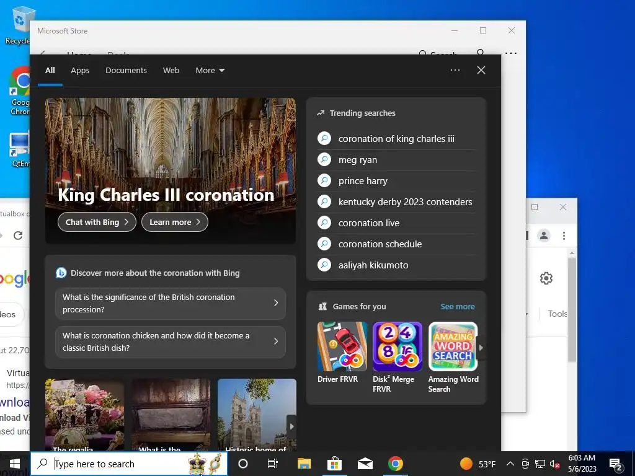635x476 pixels.
Task: Open Microsoft Store taskbar icon
Action: [x=334, y=464]
